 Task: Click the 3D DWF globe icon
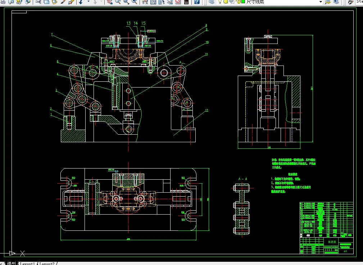28,2
